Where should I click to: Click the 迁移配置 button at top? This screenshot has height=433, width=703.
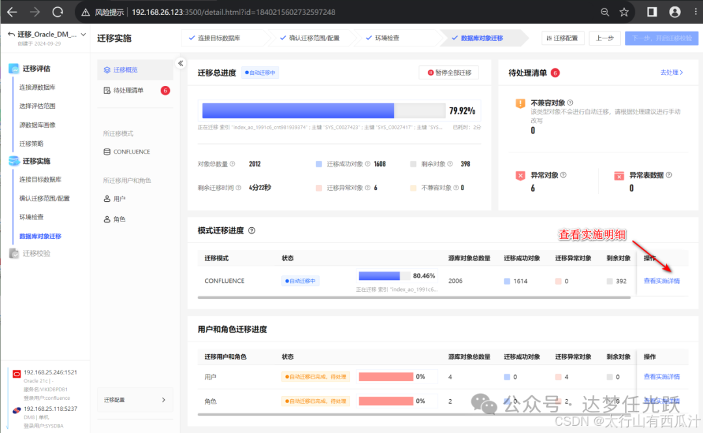click(562, 38)
